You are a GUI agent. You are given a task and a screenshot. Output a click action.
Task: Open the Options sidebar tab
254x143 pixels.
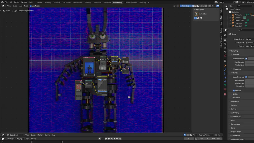pyautogui.click(x=221, y=31)
